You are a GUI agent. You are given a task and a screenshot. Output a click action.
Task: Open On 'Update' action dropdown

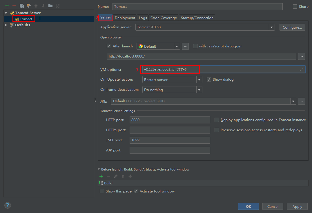tap(172, 79)
